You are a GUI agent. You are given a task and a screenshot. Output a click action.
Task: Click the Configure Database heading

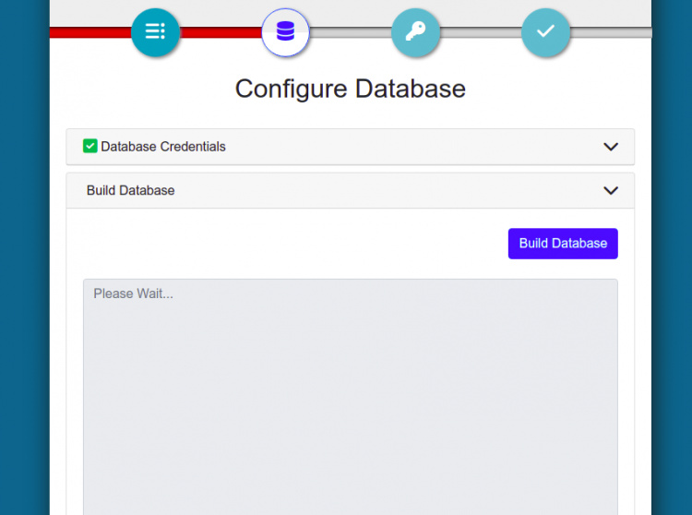pyautogui.click(x=350, y=89)
